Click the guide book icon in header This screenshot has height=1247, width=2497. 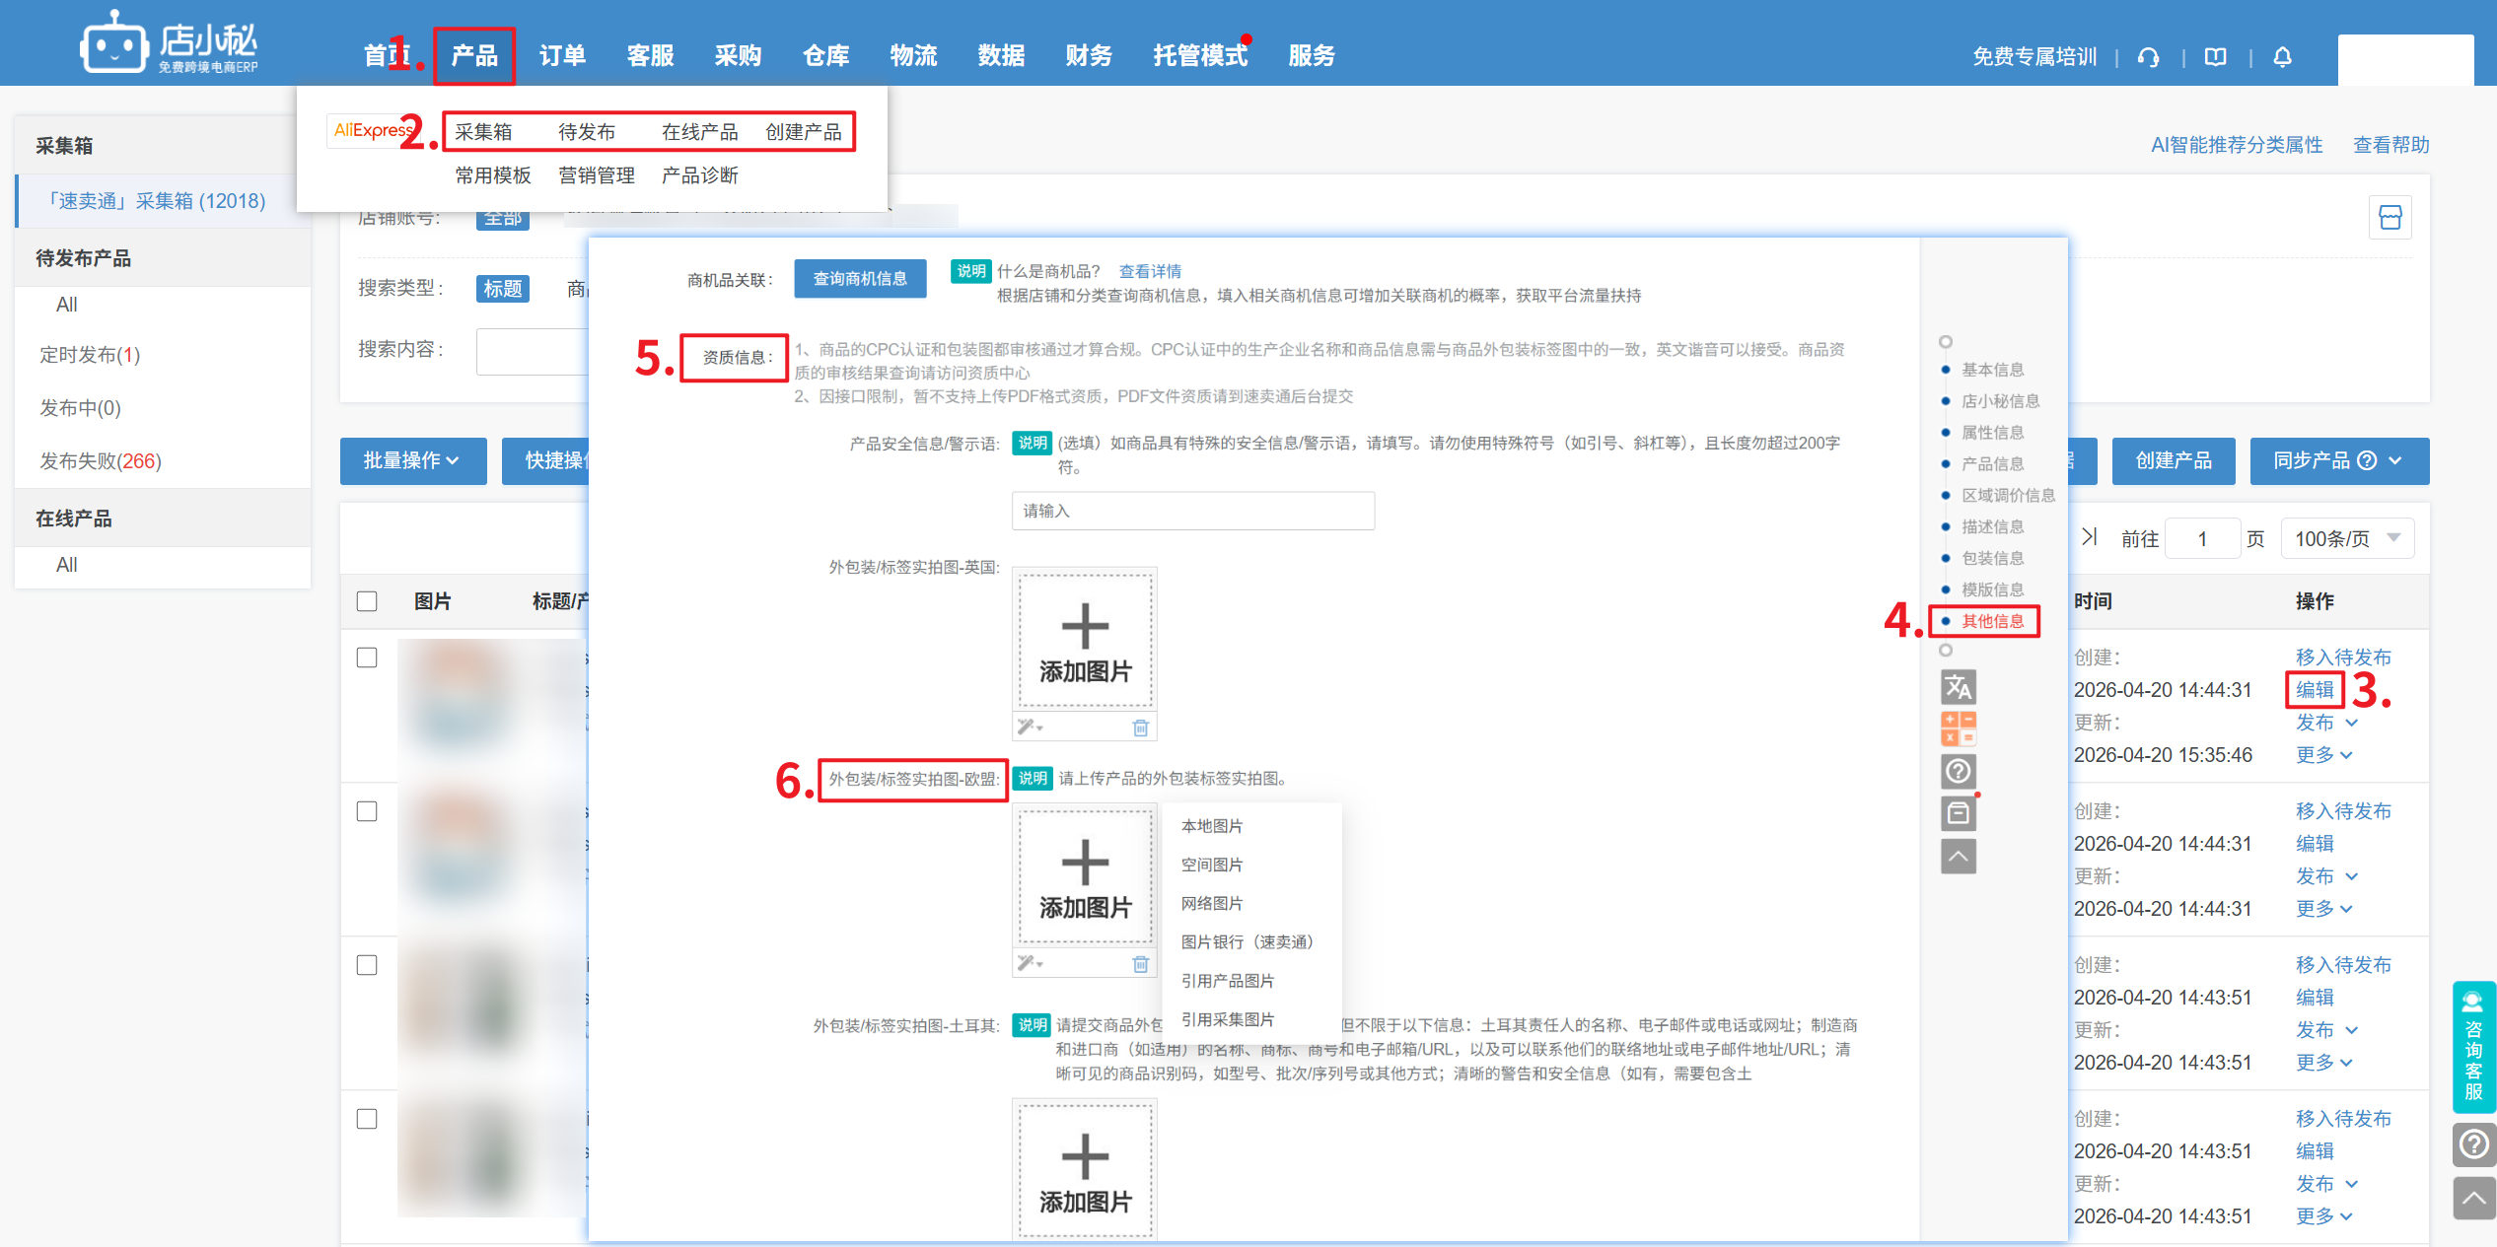click(x=2215, y=57)
